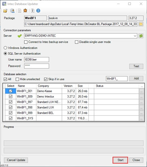Click the WinBF1_SYS database name cell

[26, 118]
